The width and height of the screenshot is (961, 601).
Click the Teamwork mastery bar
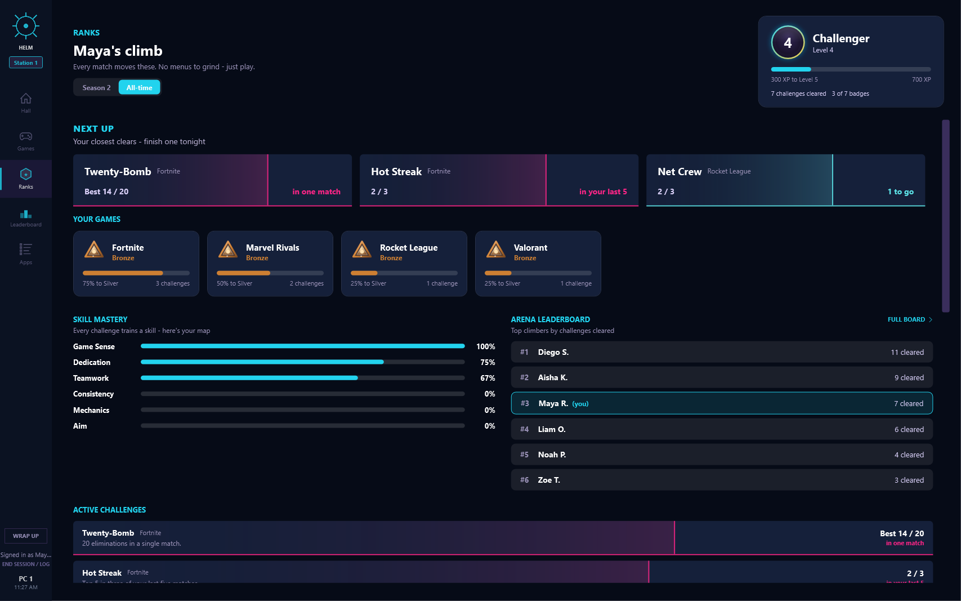tap(303, 378)
